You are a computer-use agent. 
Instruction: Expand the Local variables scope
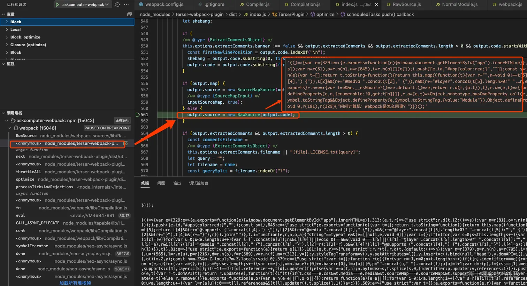15,30
